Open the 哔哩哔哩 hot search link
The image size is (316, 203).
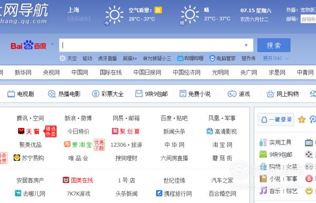coord(190,59)
